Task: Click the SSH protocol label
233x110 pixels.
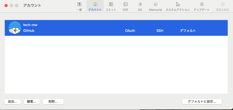Action: click(160, 31)
